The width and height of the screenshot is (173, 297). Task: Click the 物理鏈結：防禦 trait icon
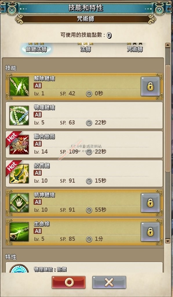(19, 268)
